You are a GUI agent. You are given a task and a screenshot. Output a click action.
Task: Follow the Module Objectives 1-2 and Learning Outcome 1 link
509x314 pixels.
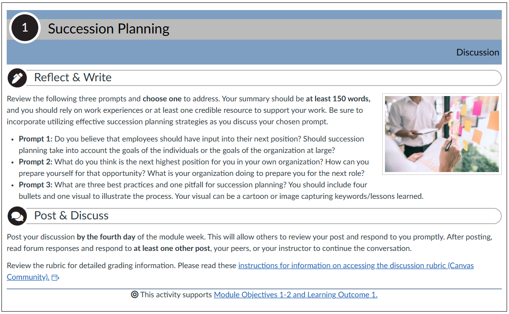295,294
